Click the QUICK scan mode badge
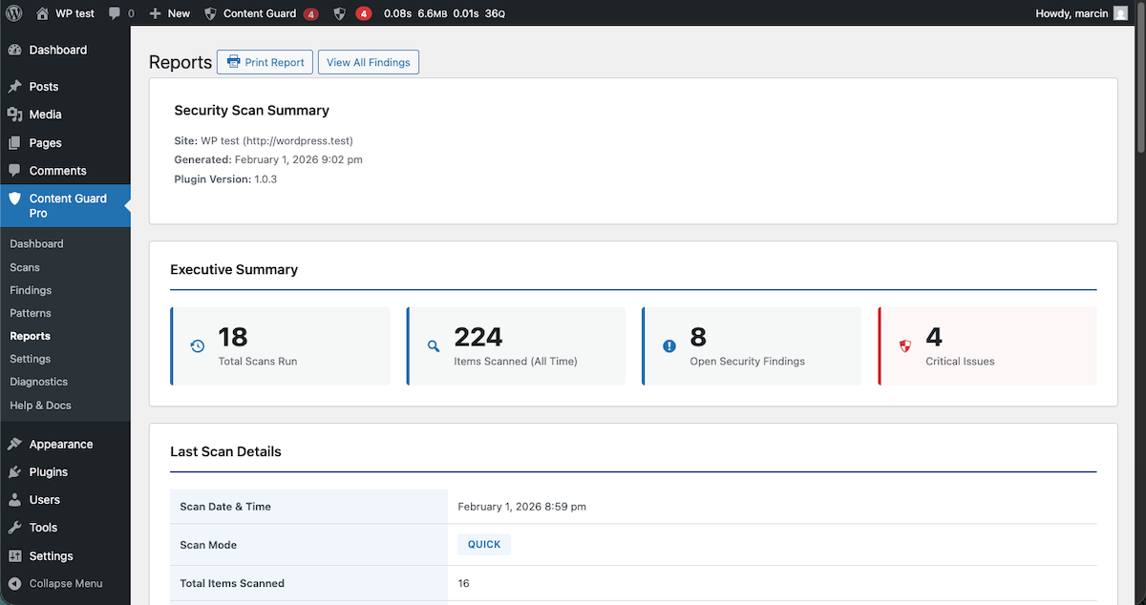Screen dimensions: 1146x605 point(483,544)
